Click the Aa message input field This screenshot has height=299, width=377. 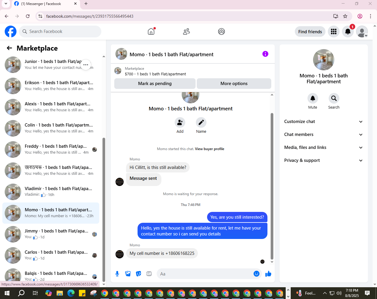click(x=206, y=274)
